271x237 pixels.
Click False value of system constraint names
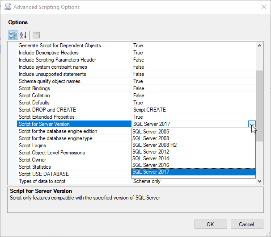pyautogui.click(x=194, y=67)
